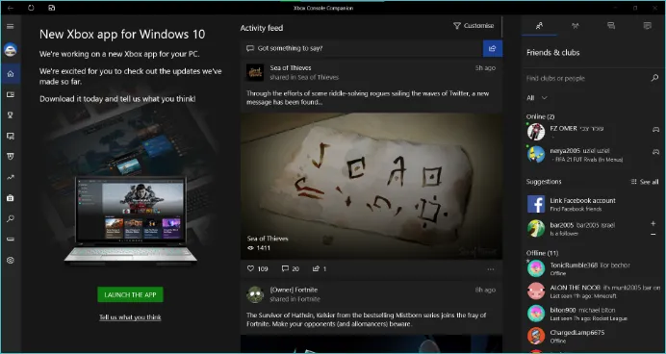Image resolution: width=666 pixels, height=354 pixels.
Task: Click LAUNCH THE APP button
Action: [130, 294]
